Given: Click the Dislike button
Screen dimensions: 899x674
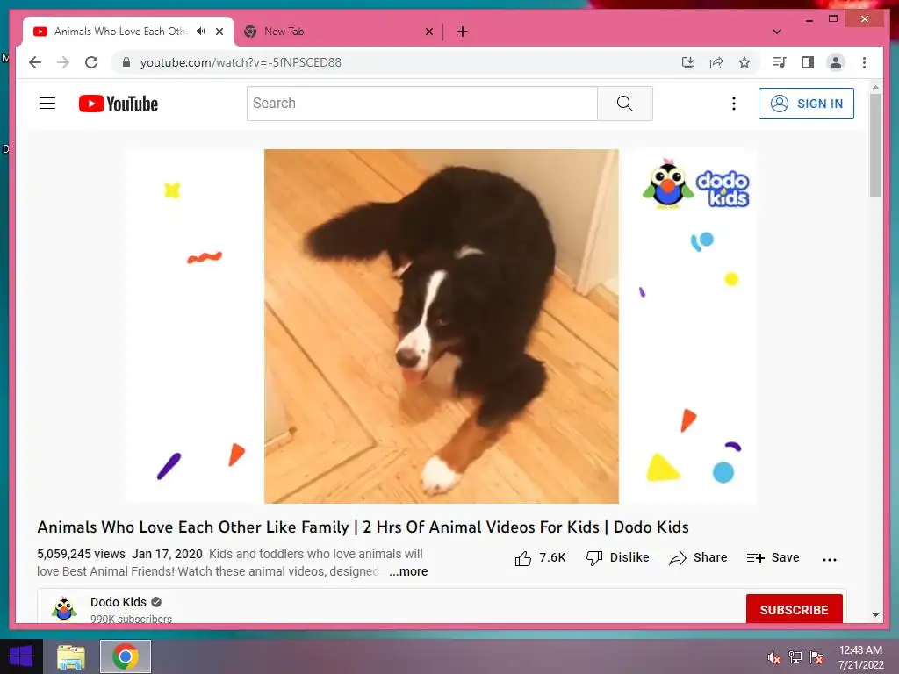Looking at the screenshot, I should 617,557.
